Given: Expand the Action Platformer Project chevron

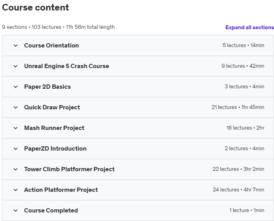Looking at the screenshot, I should pyautogui.click(x=16, y=190).
